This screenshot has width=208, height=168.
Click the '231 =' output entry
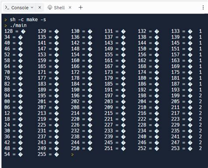[x=48, y=131]
